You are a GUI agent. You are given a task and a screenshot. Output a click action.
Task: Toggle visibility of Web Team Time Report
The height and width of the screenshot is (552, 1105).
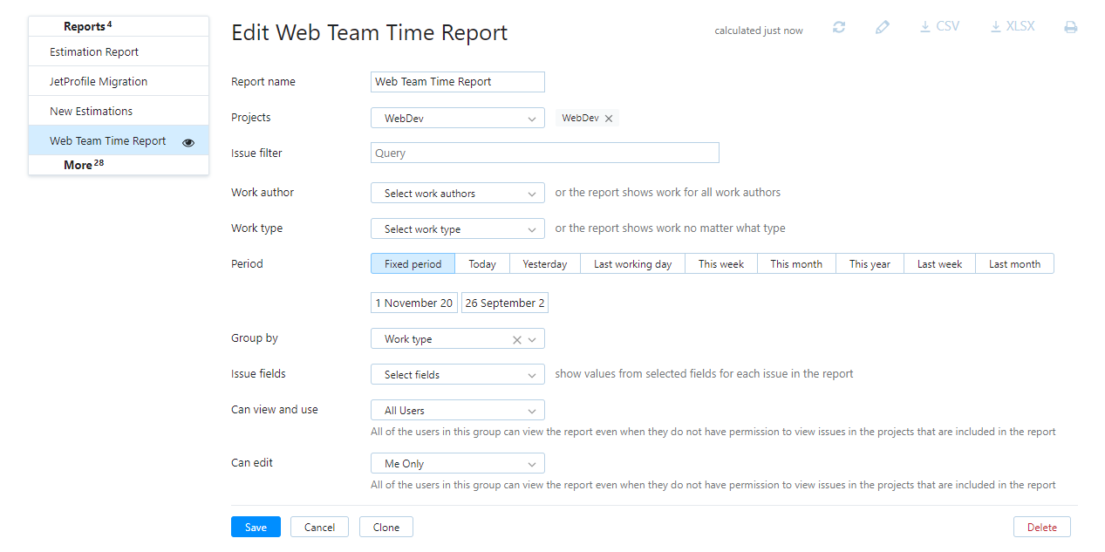188,140
